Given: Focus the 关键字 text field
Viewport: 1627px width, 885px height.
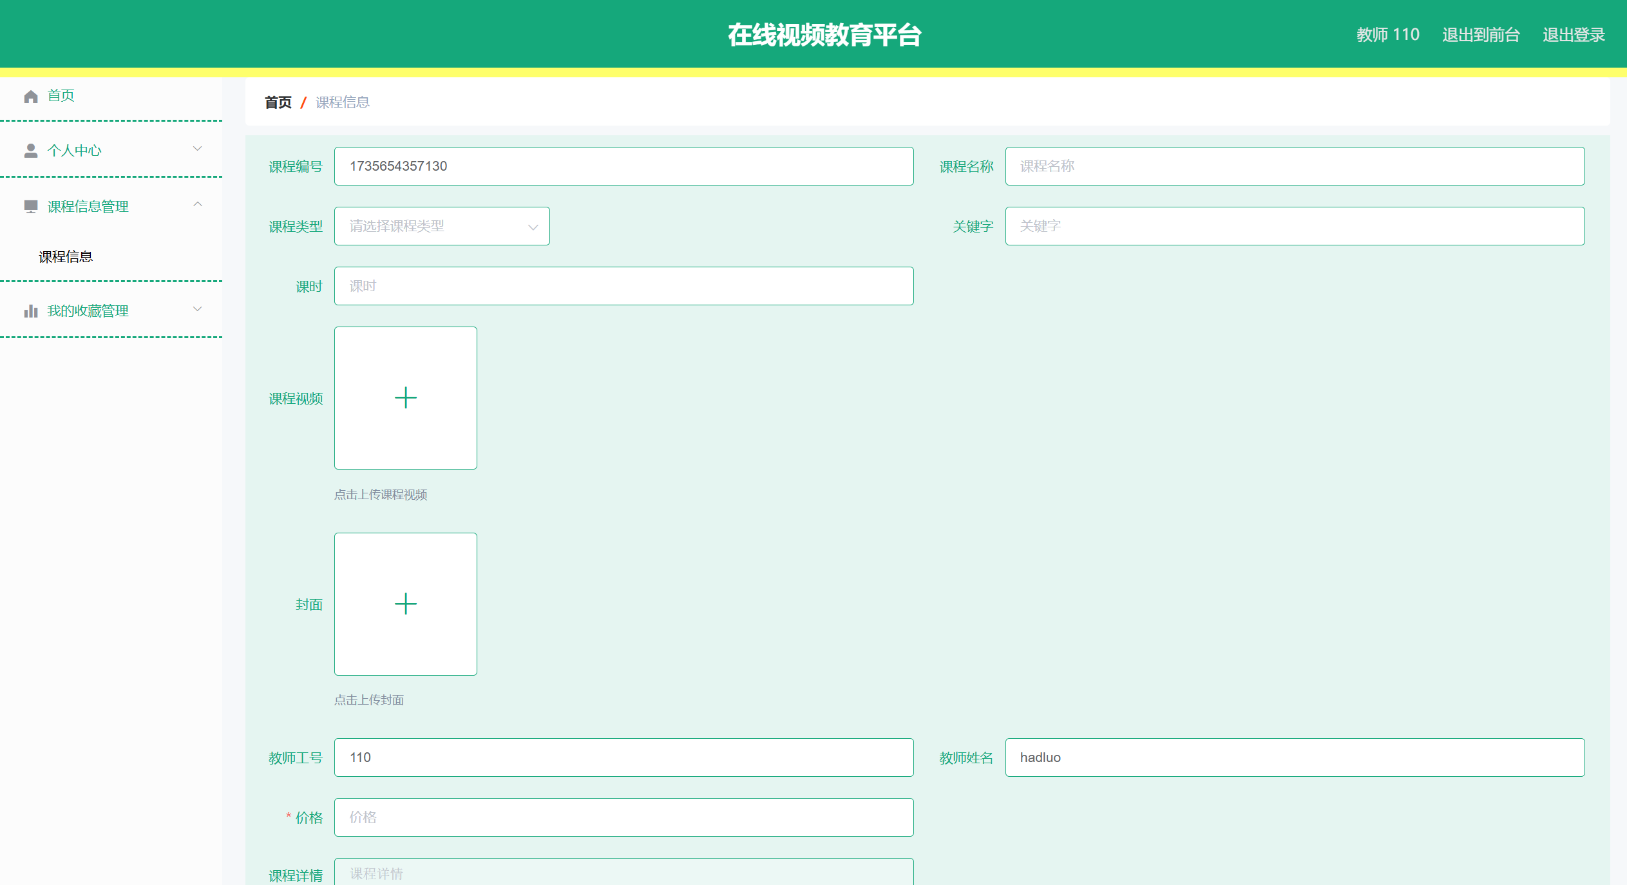Looking at the screenshot, I should tap(1294, 226).
